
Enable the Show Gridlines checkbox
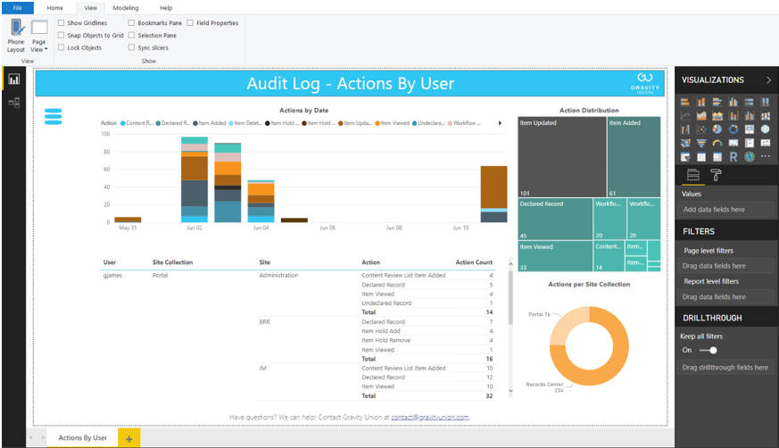[x=61, y=23]
